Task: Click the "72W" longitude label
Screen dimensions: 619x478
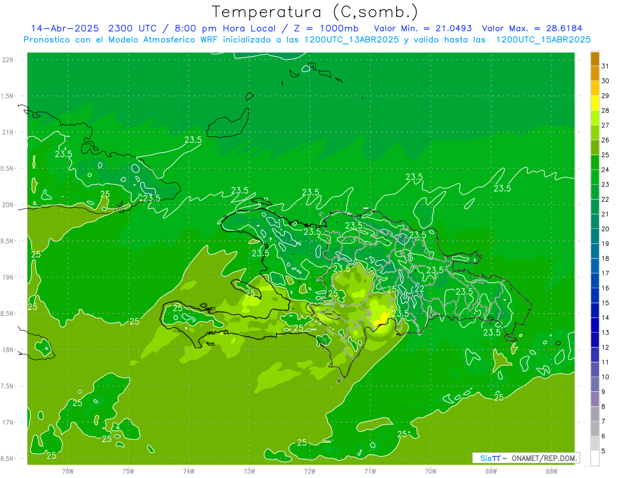Action: 309,471
